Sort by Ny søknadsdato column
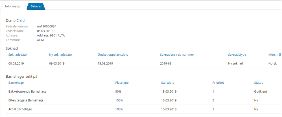 coord(61,55)
